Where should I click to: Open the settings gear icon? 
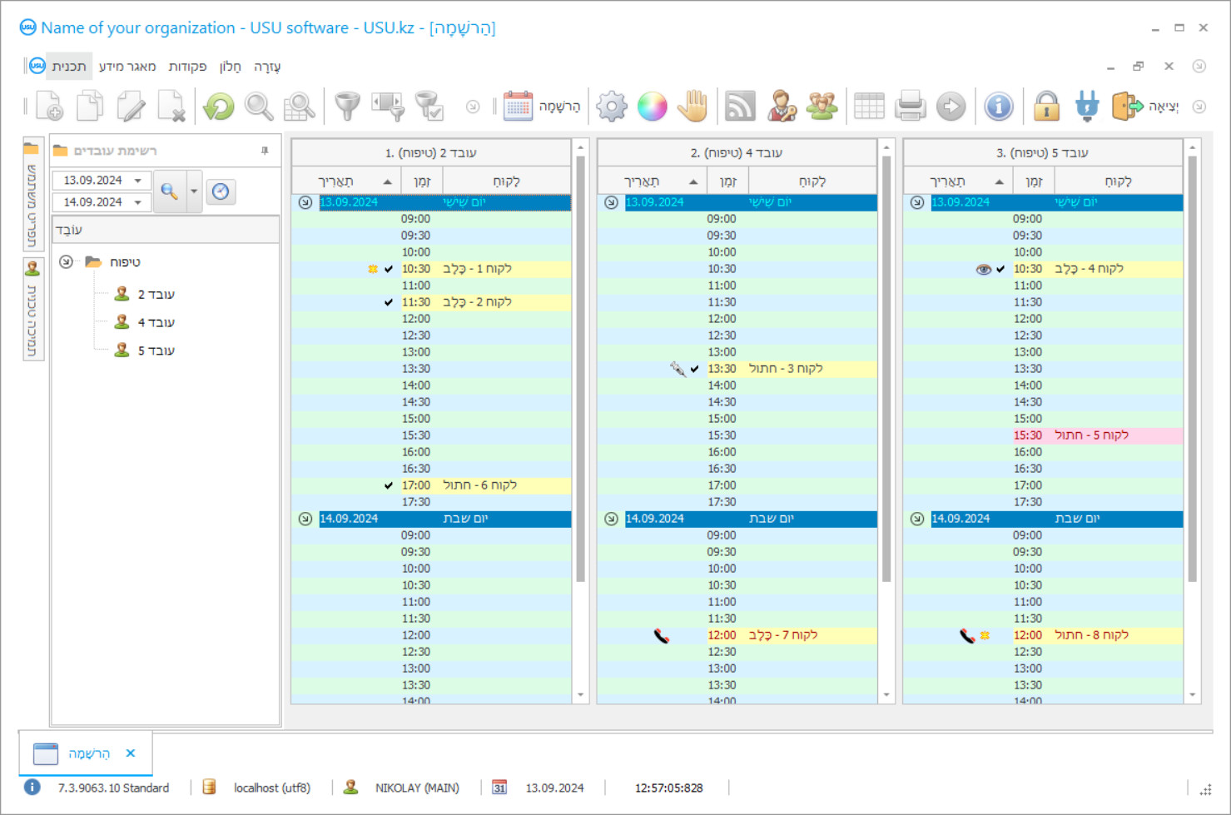(612, 107)
